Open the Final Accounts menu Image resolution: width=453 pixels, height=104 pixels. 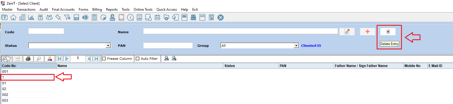coord(63,10)
